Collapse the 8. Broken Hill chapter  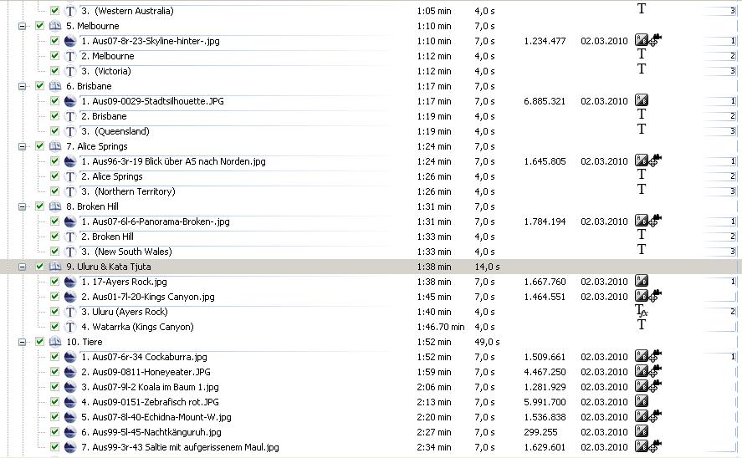click(x=23, y=206)
